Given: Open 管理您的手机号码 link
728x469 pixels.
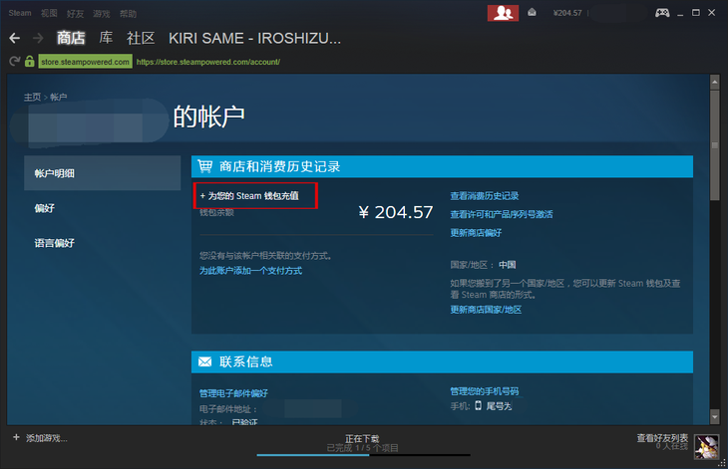Looking at the screenshot, I should (485, 391).
